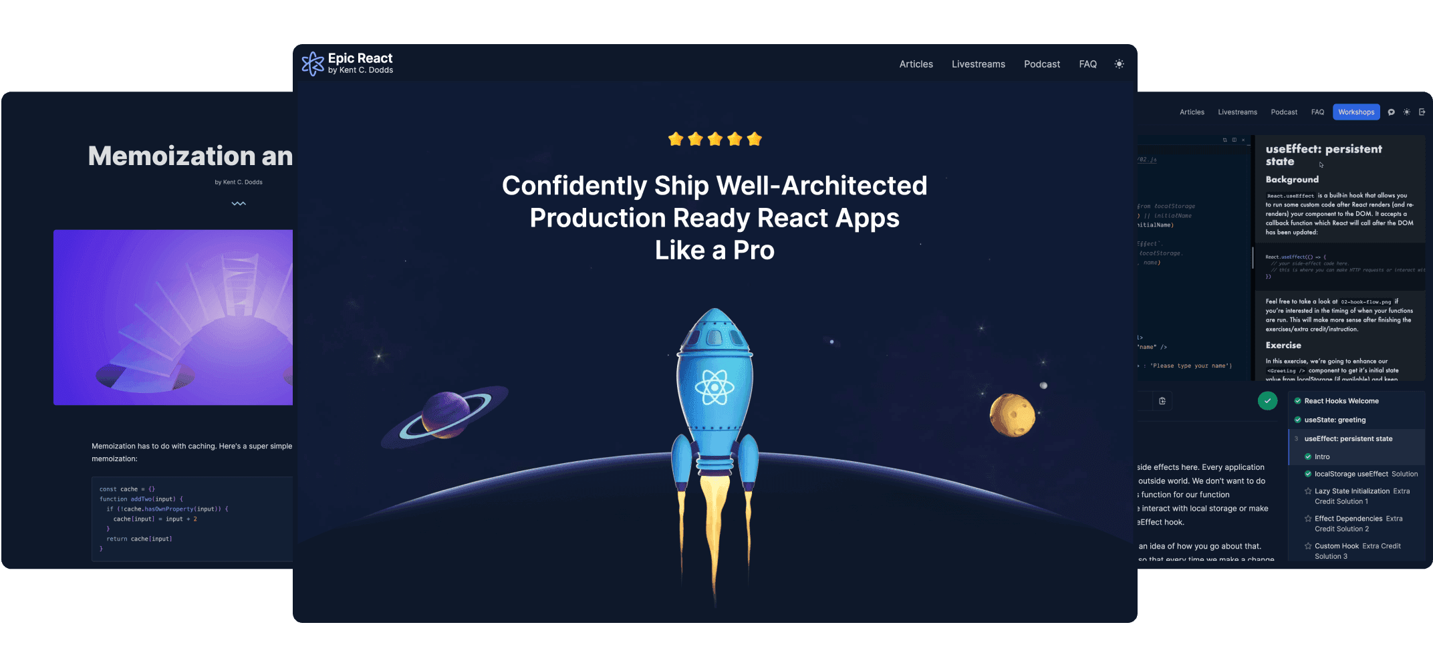1433x659 pixels.
Task: Expand the React Hooks Welcome section
Action: 1341,401
